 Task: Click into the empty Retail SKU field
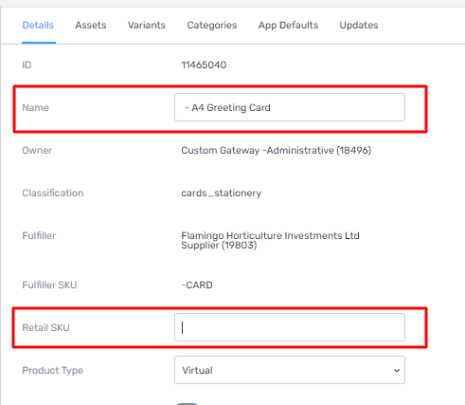click(x=290, y=327)
